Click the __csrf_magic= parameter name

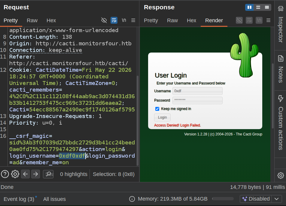coord(31,136)
